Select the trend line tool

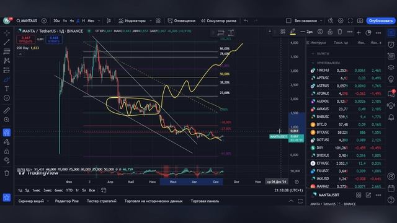point(7,42)
